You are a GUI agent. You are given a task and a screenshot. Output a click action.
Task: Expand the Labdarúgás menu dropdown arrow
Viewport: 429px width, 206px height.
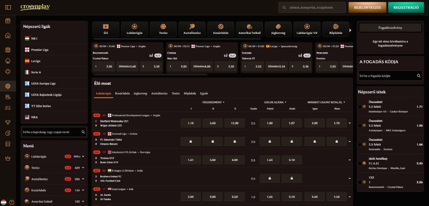click(83, 157)
